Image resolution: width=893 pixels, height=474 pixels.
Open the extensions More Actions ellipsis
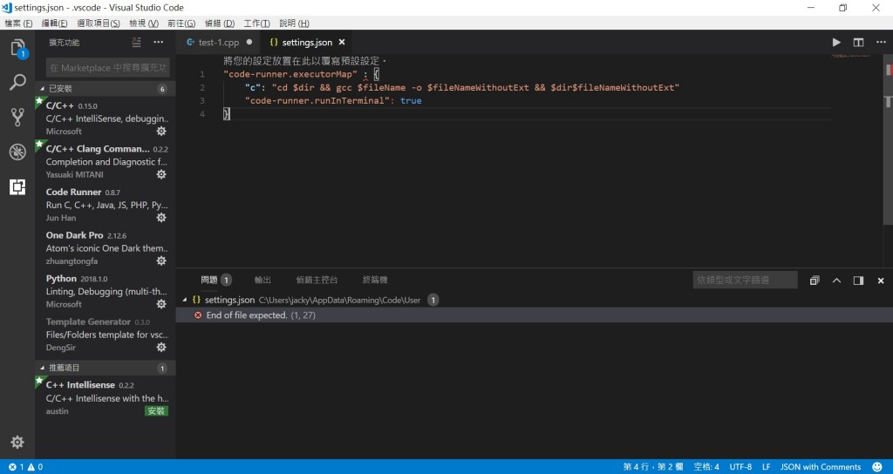pyautogui.click(x=159, y=42)
